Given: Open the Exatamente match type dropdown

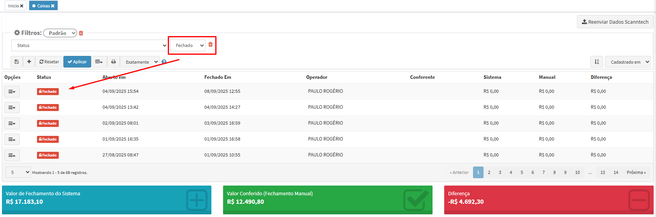Looking at the screenshot, I should pos(140,62).
